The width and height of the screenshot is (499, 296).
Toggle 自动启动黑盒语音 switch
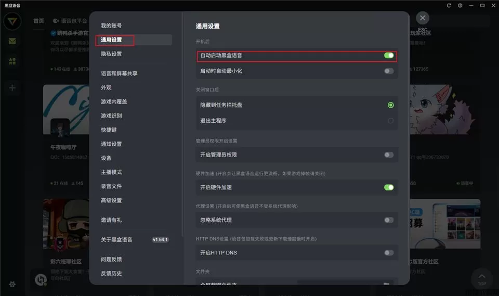tap(389, 56)
